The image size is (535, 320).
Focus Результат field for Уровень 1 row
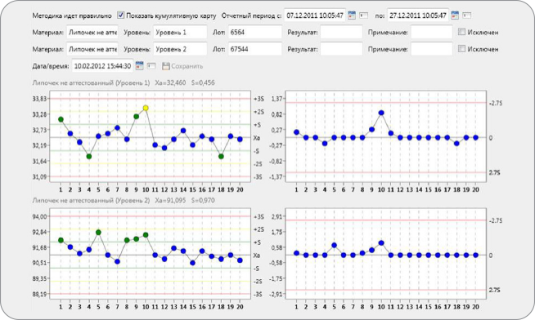click(x=341, y=32)
